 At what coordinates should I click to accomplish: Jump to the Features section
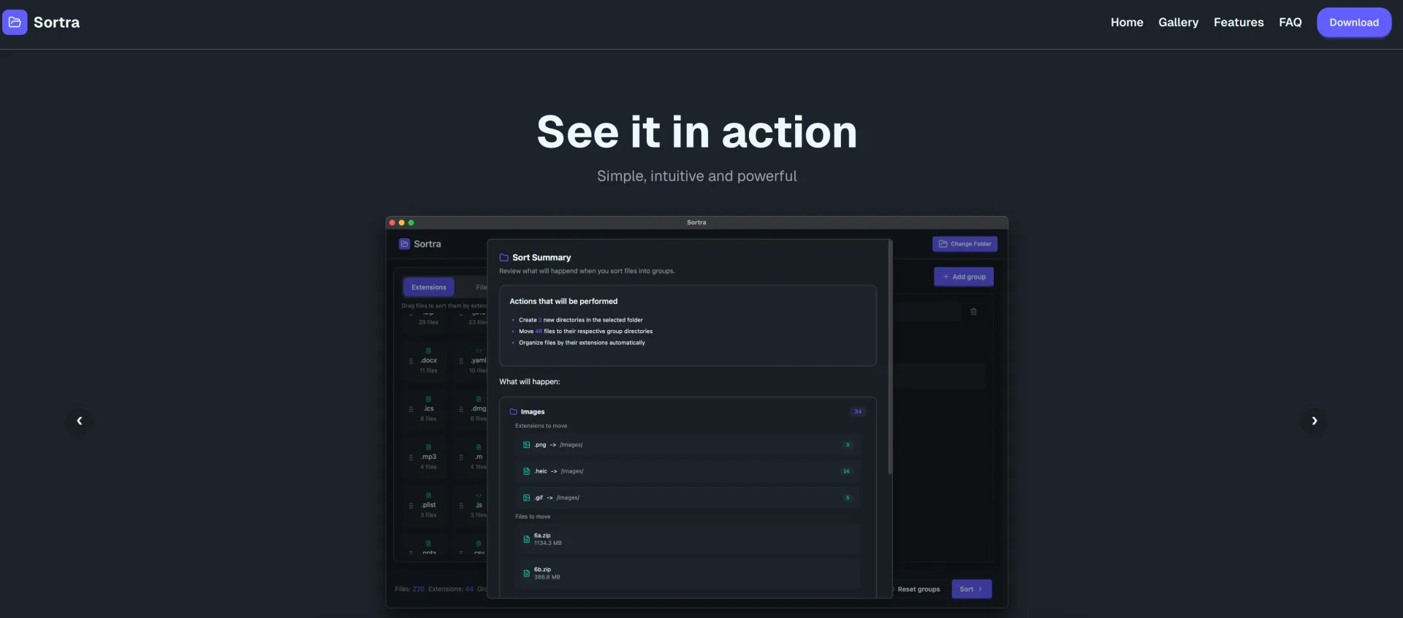(1239, 22)
